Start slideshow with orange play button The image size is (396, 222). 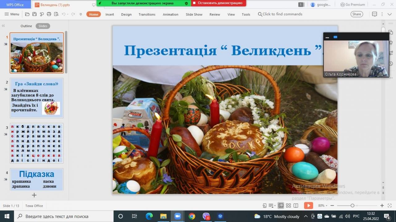308,206
